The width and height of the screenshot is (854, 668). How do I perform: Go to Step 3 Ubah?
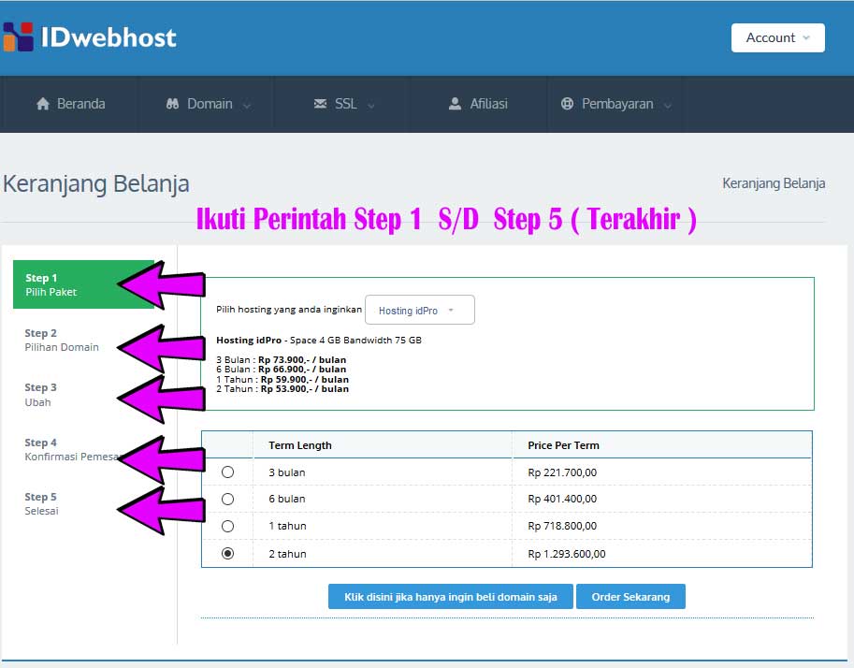pyautogui.click(x=40, y=395)
